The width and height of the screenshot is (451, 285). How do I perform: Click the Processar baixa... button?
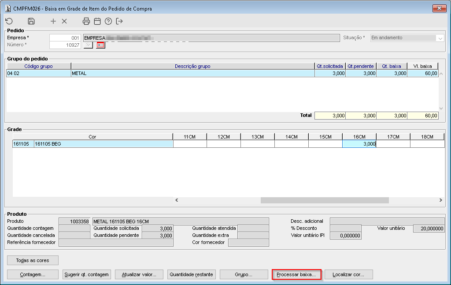296,274
